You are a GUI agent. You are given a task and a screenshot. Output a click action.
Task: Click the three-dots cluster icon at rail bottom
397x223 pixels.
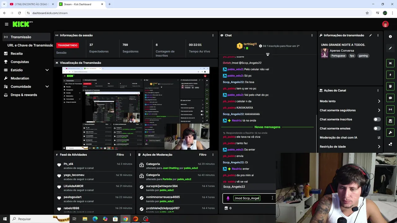coord(390,144)
